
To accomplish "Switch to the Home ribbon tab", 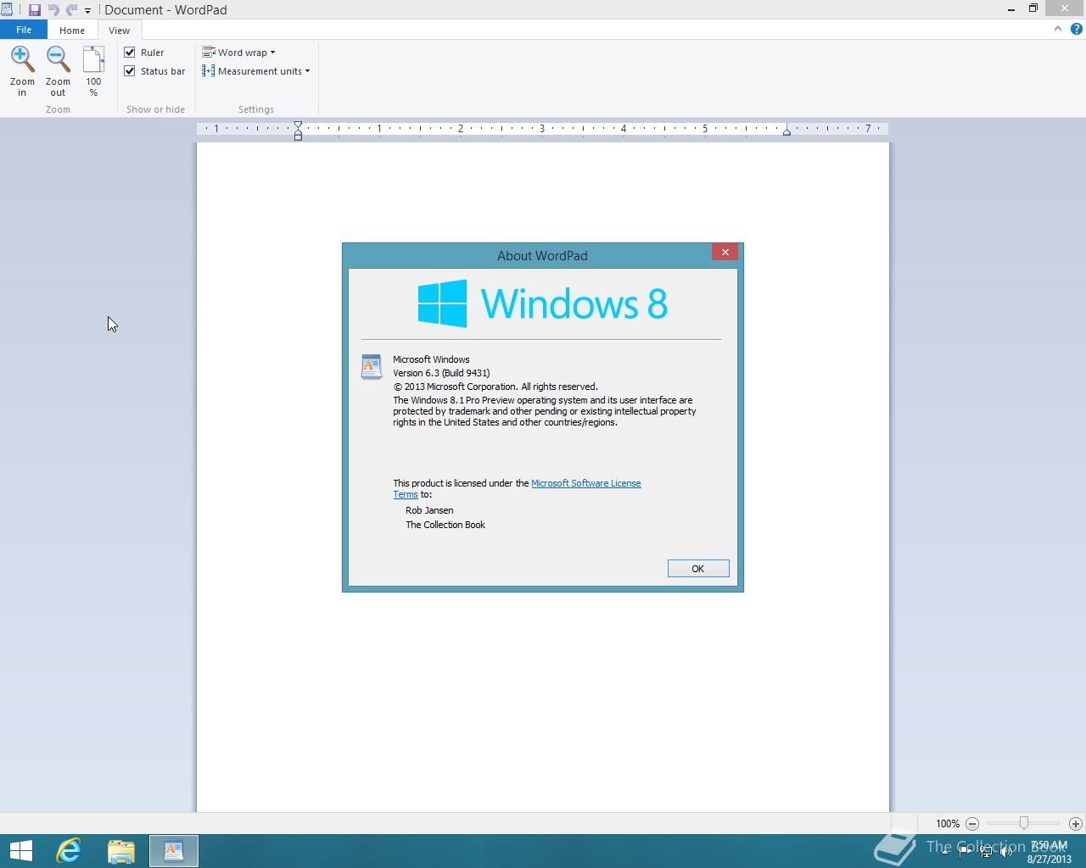I will click(x=72, y=30).
